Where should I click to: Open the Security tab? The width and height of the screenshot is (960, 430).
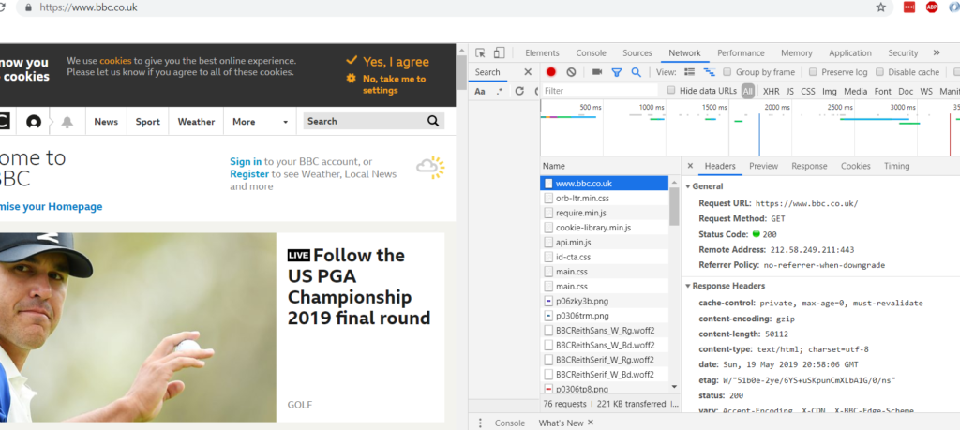click(x=903, y=53)
